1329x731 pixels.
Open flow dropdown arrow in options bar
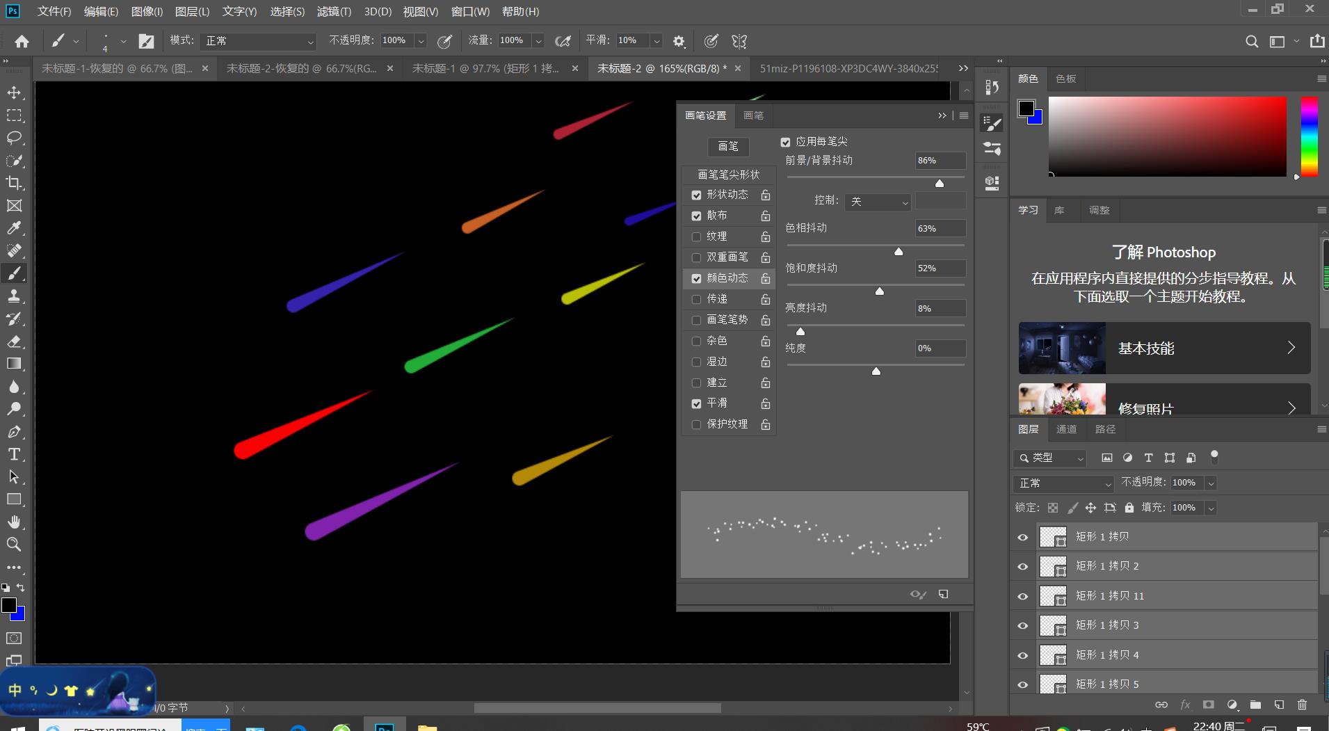[x=538, y=41]
